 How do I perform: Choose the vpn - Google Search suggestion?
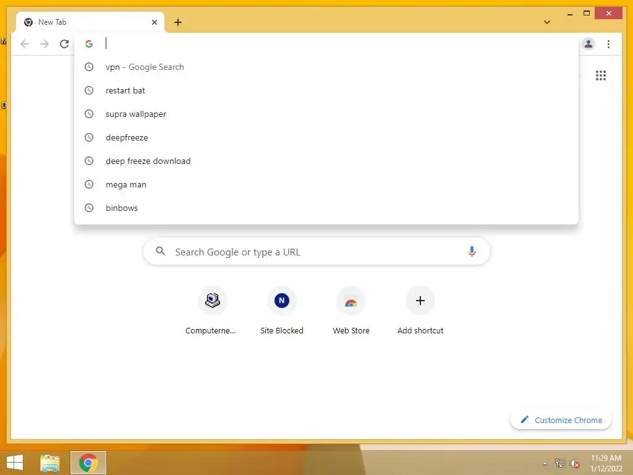(326, 67)
